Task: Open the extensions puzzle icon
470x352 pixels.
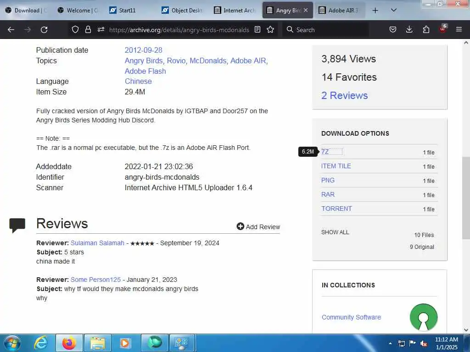Action: pos(426,29)
